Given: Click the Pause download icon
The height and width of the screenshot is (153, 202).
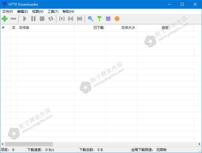Looking at the screenshot, I should pyautogui.click(x=33, y=19).
